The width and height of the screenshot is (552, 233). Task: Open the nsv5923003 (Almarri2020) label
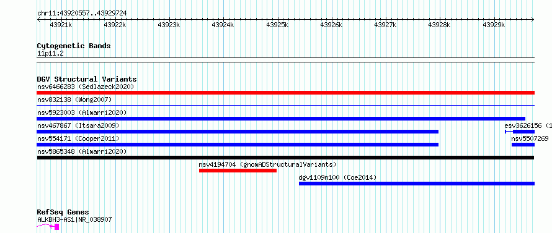point(82,112)
